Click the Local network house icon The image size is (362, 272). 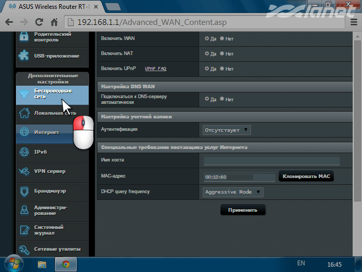[x=24, y=113]
